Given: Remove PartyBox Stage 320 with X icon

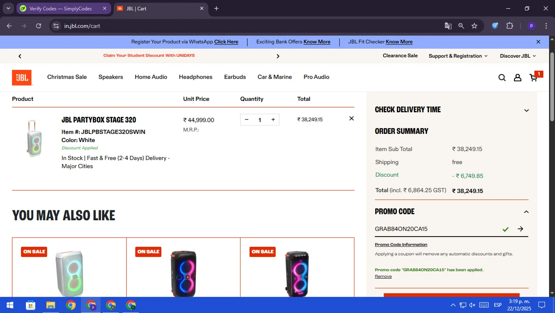Looking at the screenshot, I should point(351,118).
